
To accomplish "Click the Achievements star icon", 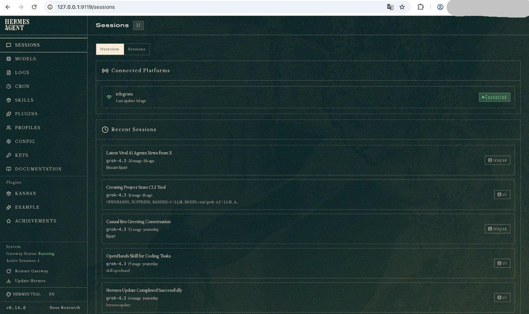I will (x=9, y=222).
